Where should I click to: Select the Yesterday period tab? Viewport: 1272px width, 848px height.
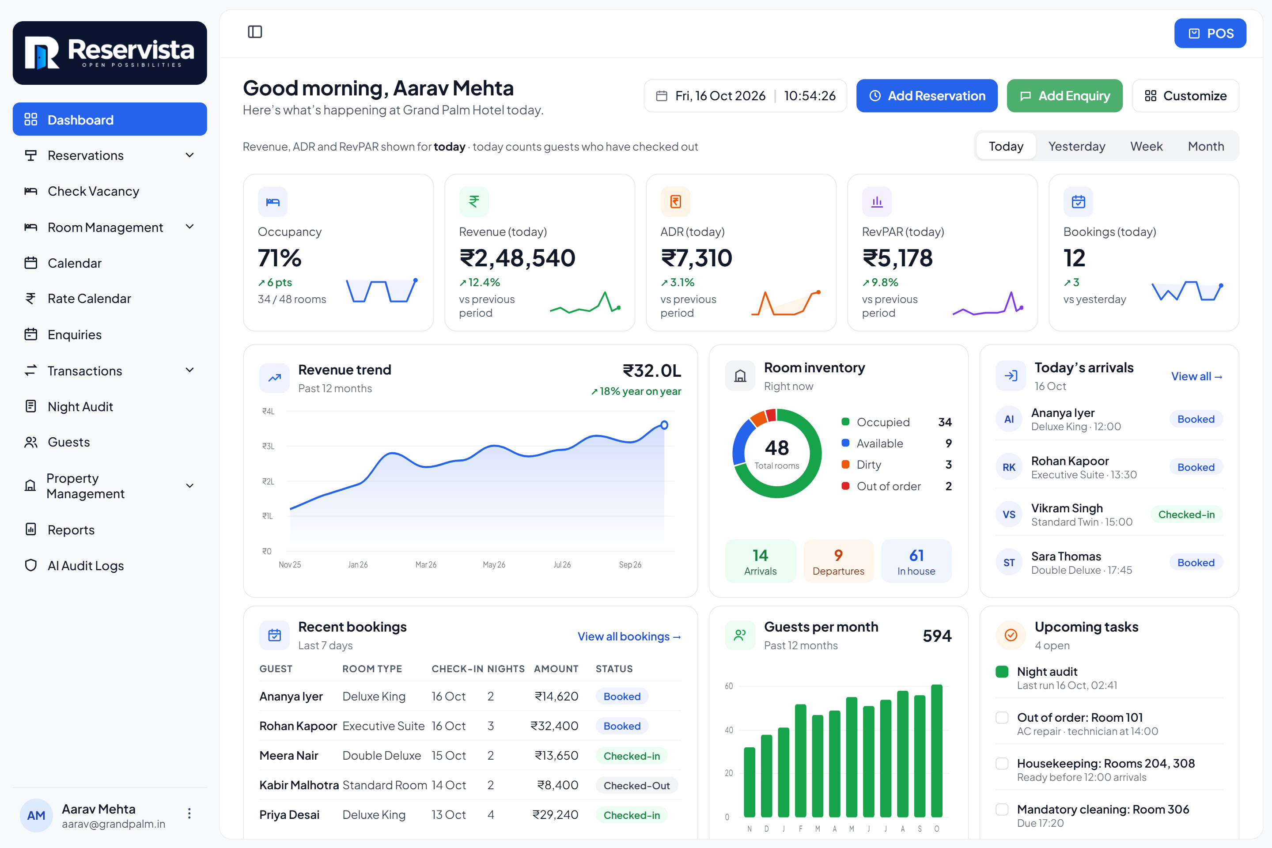1076,146
